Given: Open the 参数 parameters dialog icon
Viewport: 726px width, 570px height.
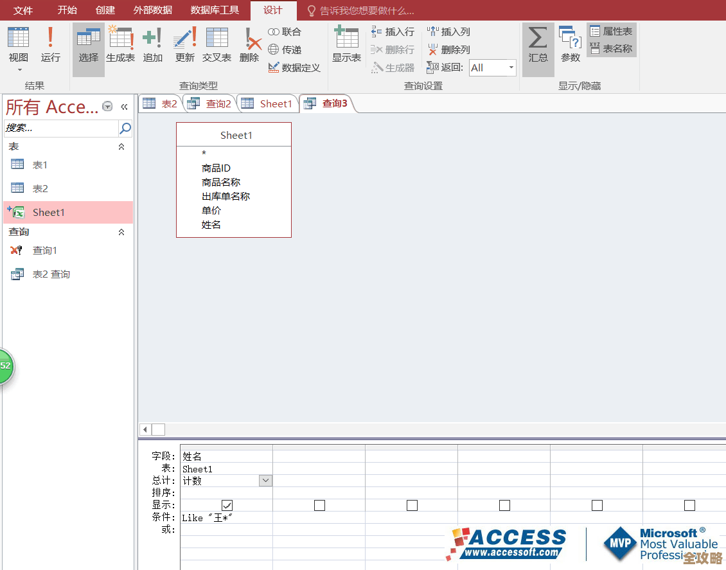Looking at the screenshot, I should pyautogui.click(x=570, y=45).
